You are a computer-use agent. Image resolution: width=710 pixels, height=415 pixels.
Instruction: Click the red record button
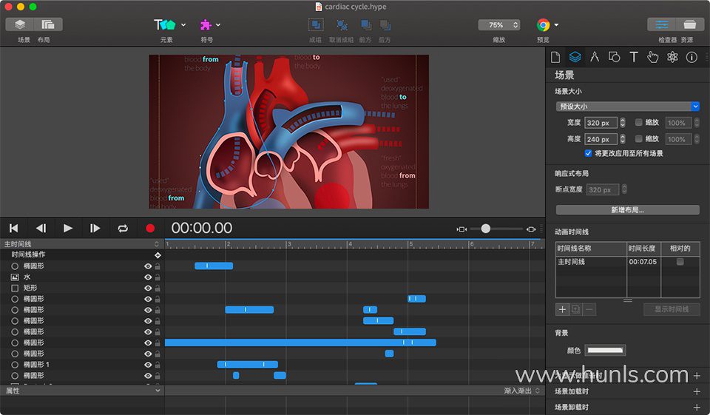150,229
